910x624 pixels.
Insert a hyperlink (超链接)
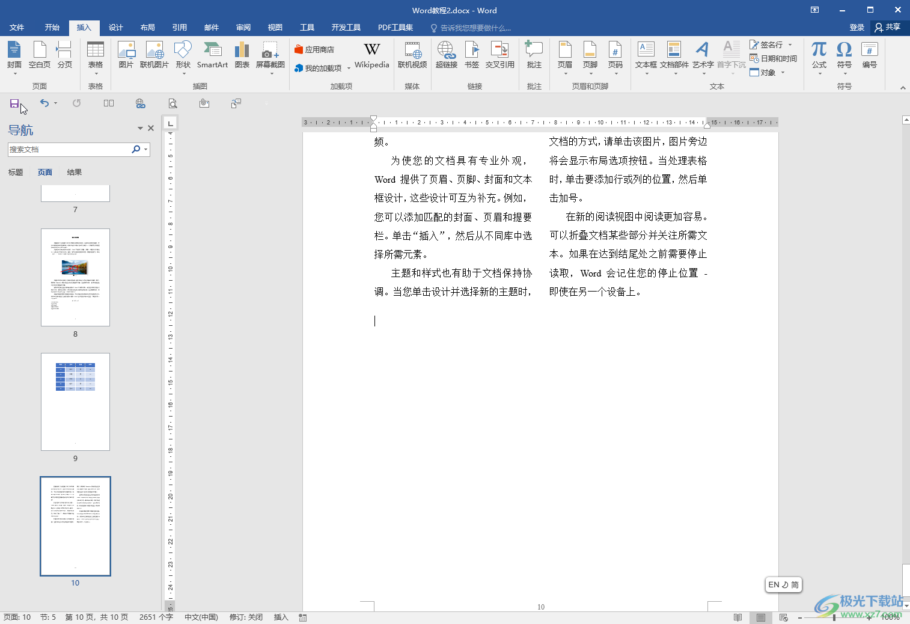click(x=447, y=55)
